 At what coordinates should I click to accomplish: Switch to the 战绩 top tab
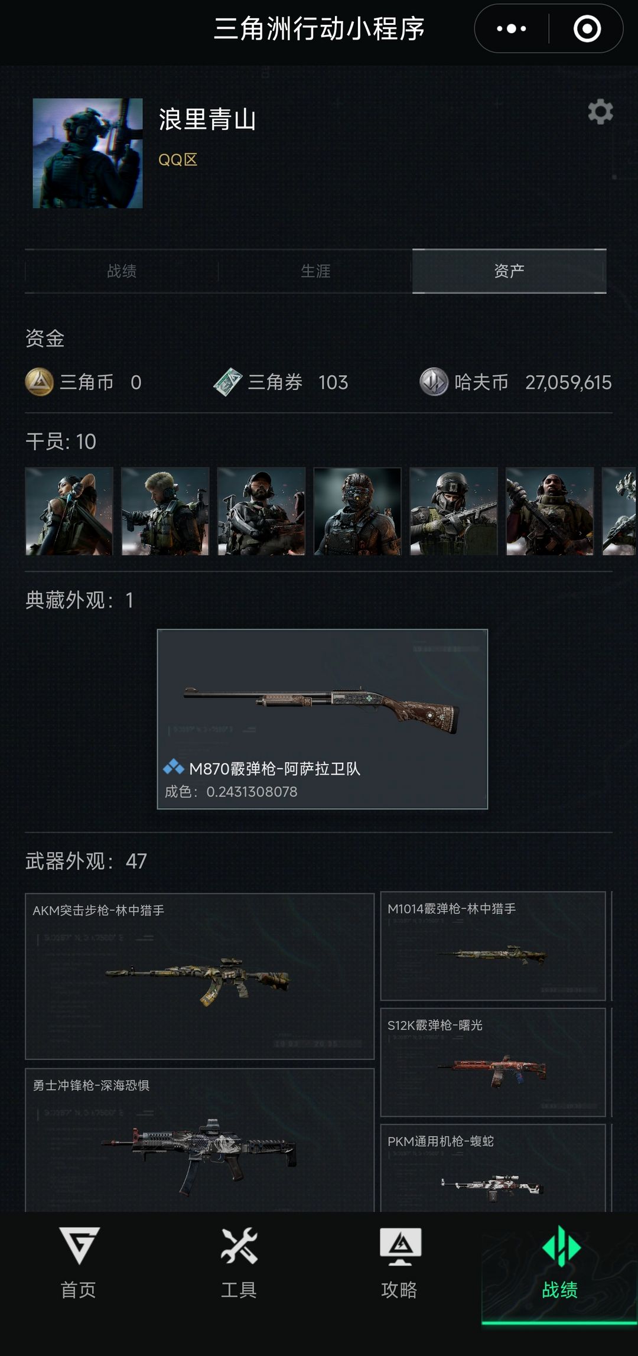pos(122,271)
